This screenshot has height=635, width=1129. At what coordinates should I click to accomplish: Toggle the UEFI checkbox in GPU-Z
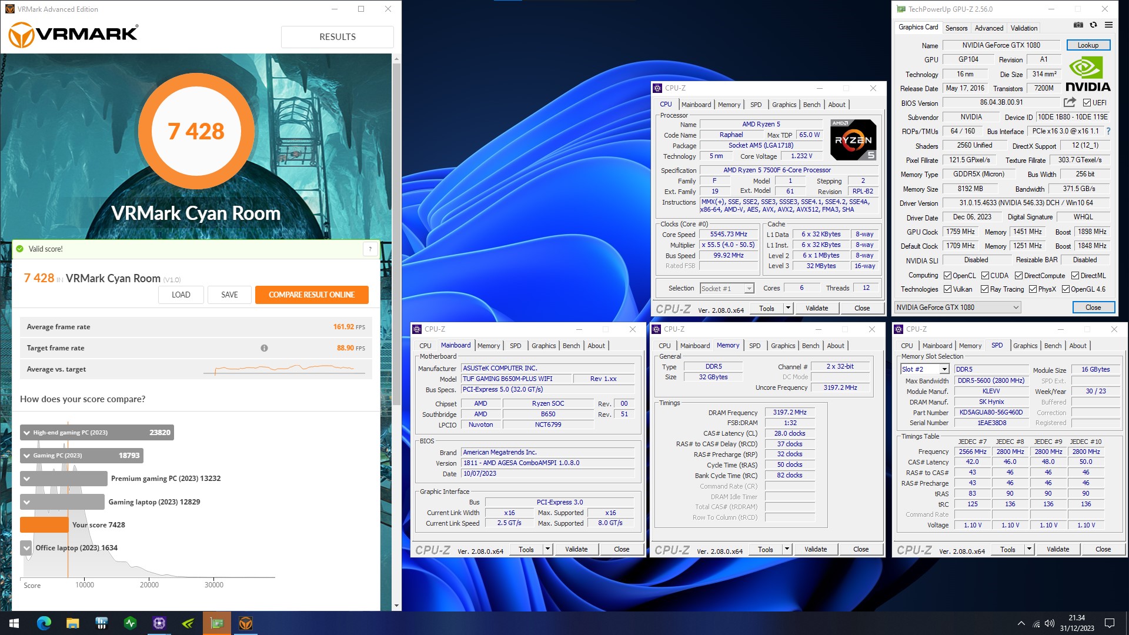pos(1087,103)
